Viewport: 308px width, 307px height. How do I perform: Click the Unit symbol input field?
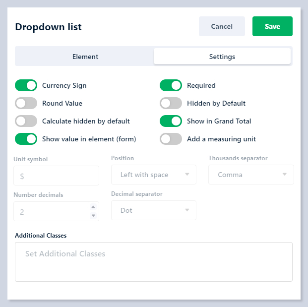56,176
